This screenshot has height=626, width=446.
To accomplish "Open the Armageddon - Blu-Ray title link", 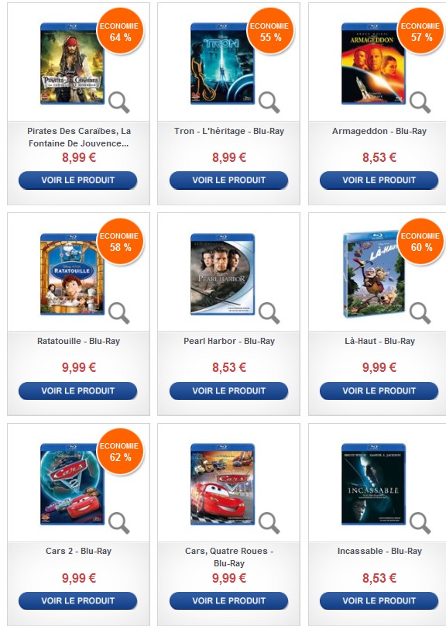I will [x=379, y=131].
